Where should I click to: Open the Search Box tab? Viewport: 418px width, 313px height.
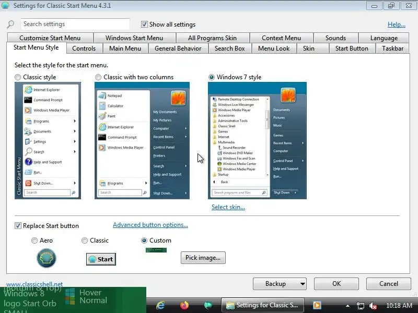[x=230, y=49]
